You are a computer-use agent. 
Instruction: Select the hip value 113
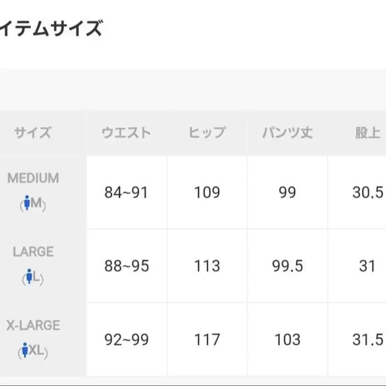point(207,266)
